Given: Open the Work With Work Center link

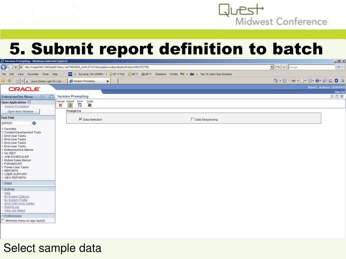Looking at the screenshot, I should click(x=19, y=203).
